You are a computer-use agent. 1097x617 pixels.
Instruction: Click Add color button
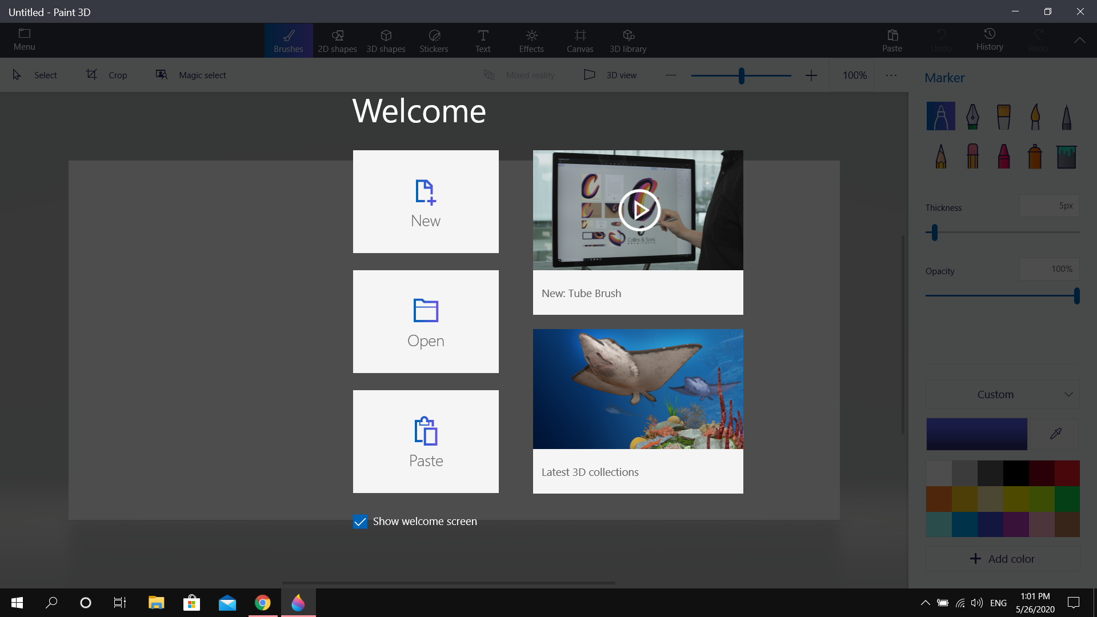[1002, 559]
